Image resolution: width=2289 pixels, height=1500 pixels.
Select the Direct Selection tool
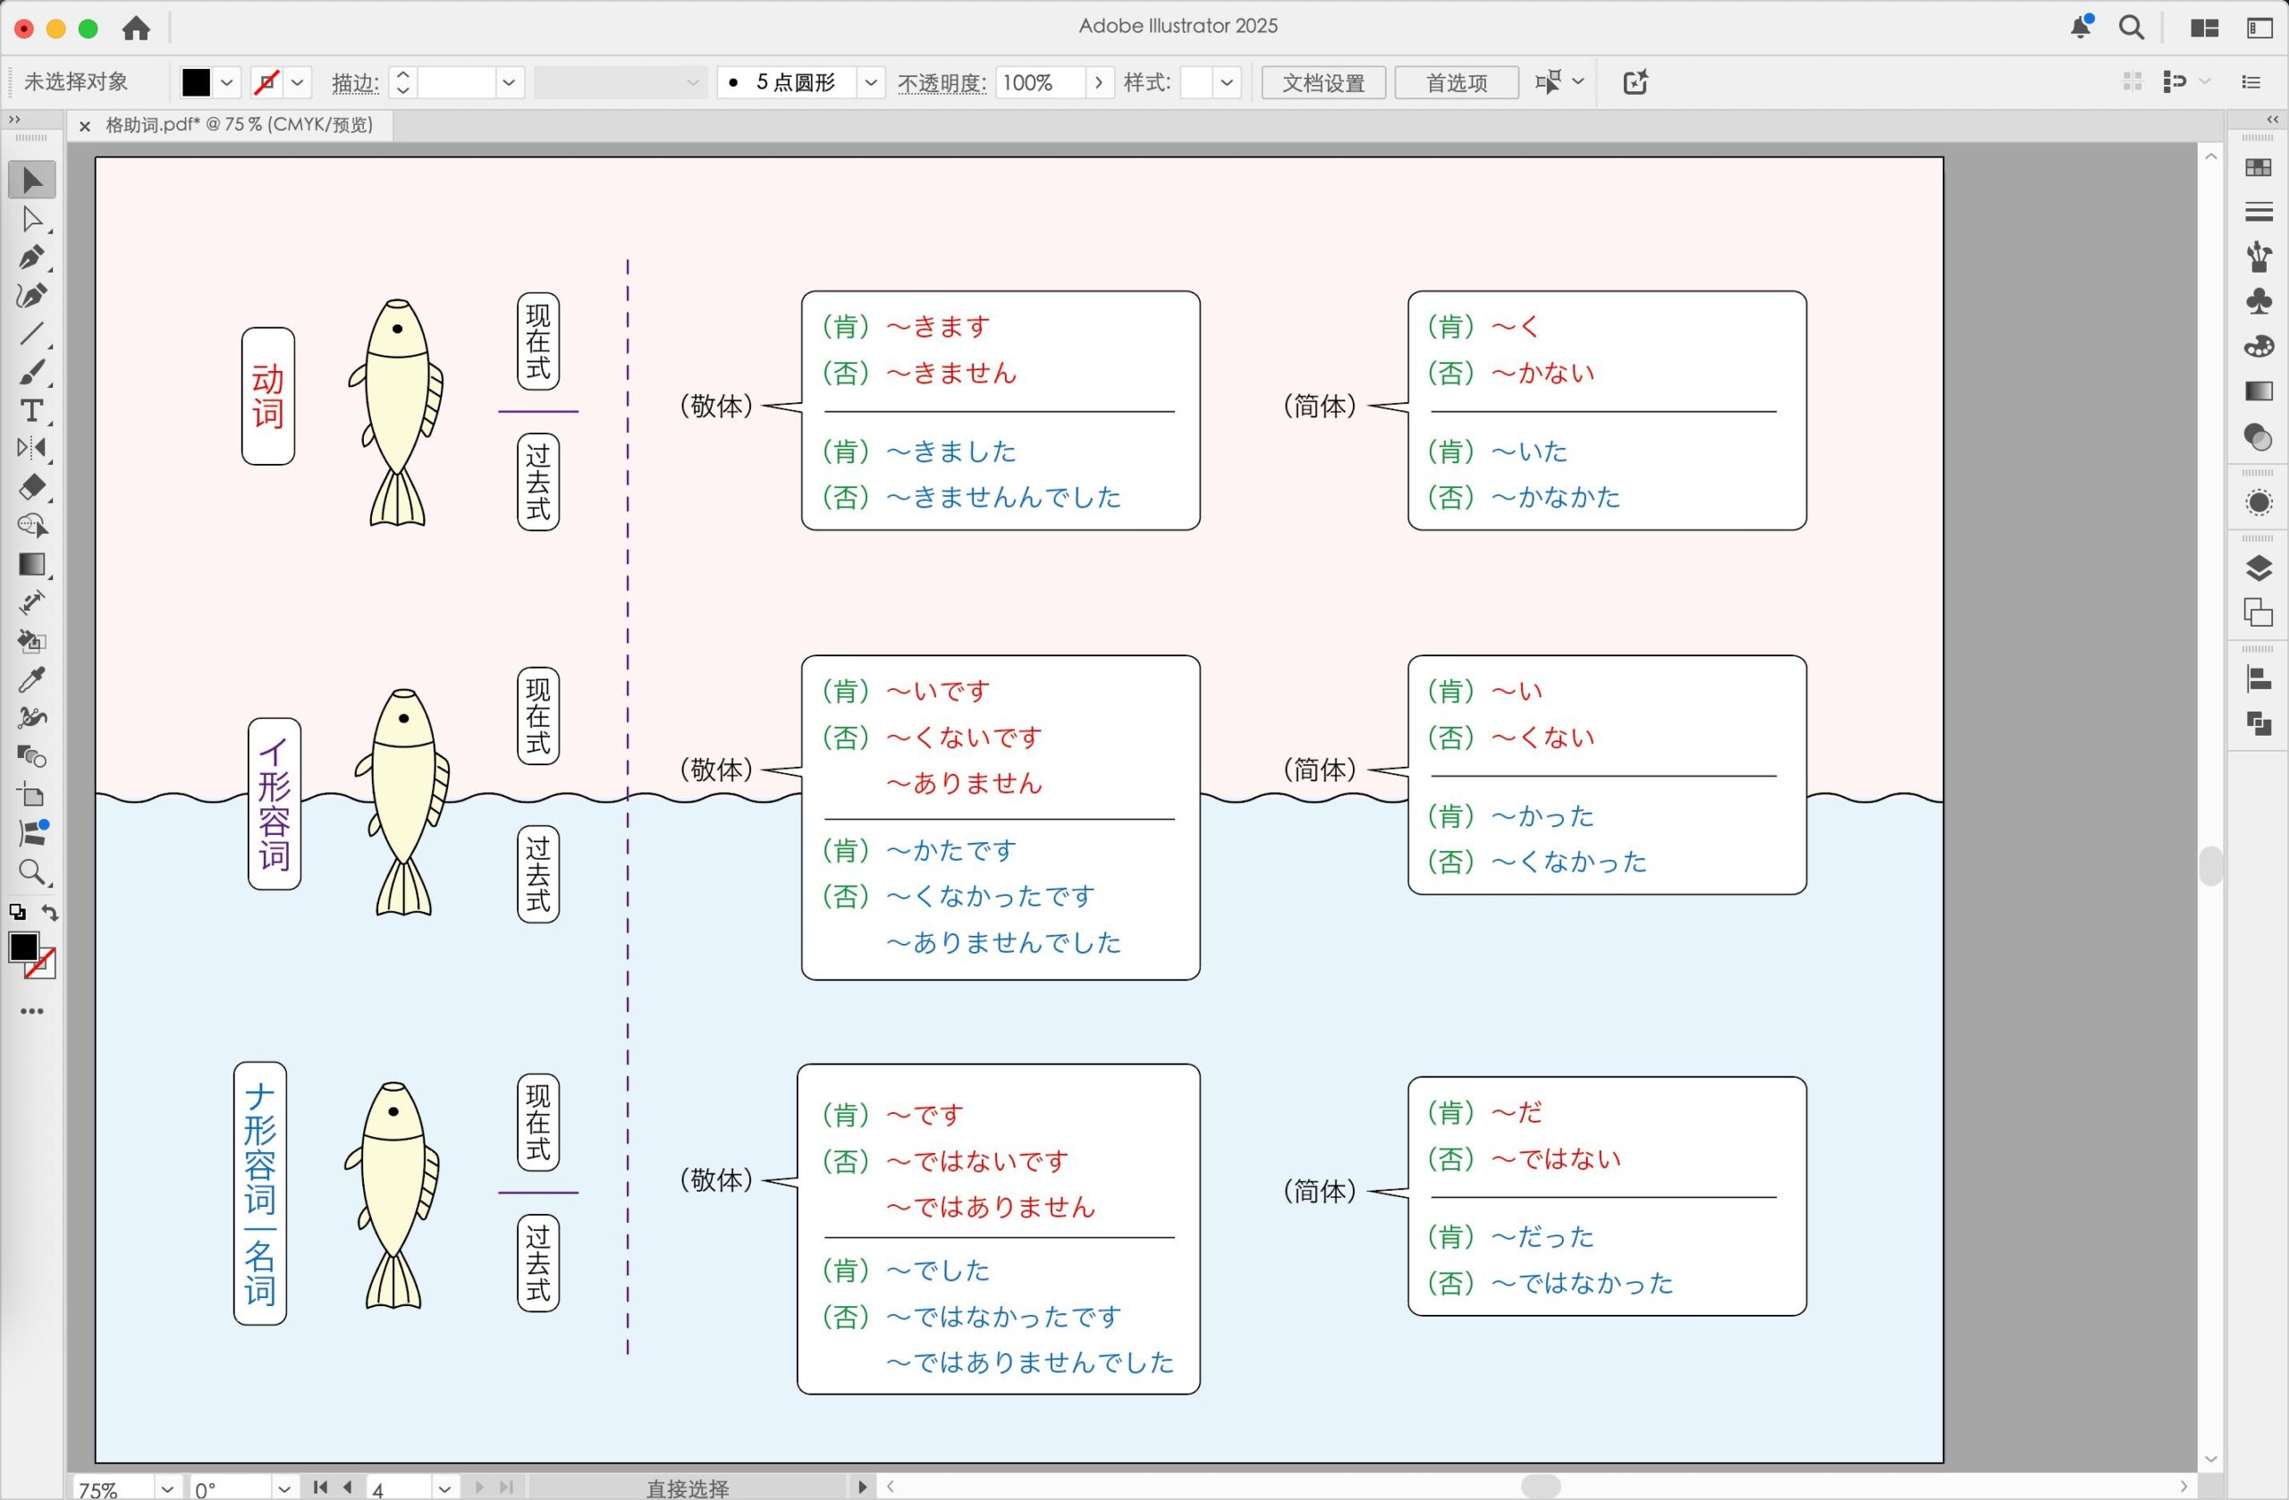coord(30,219)
